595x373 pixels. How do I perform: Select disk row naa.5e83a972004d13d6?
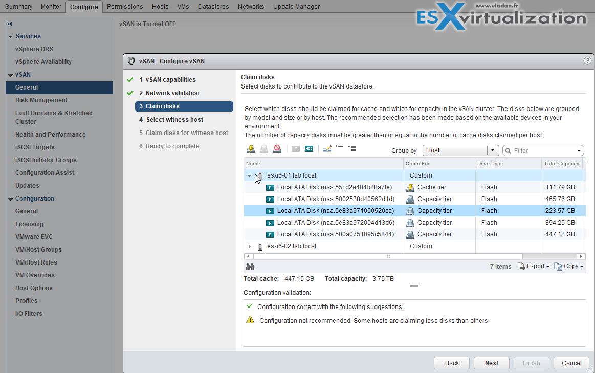[x=414, y=223]
